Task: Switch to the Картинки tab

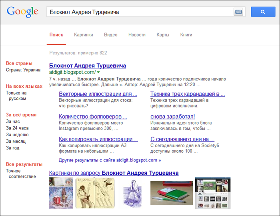Action: (84, 35)
